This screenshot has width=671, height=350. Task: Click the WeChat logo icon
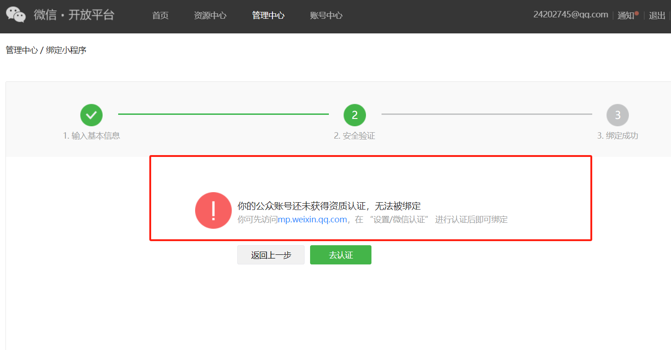[16, 15]
